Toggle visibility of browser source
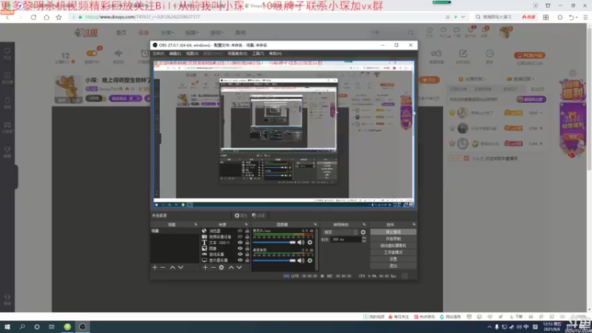The image size is (592, 333). (x=240, y=231)
